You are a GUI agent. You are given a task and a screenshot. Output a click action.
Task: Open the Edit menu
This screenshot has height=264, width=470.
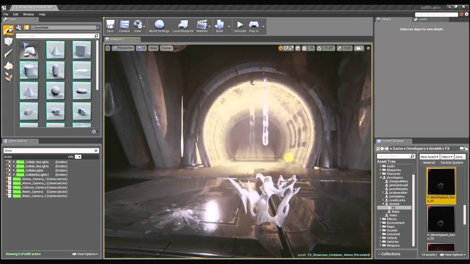[x=16, y=14]
